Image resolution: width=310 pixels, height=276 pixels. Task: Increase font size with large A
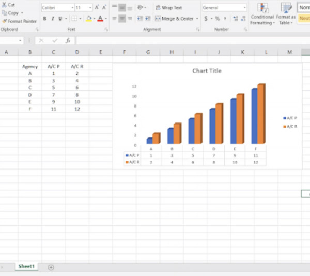point(97,8)
